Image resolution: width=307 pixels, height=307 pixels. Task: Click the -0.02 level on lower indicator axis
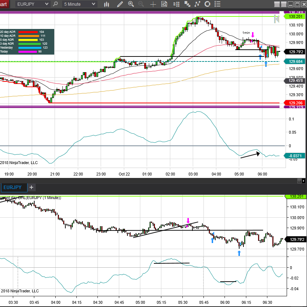pos(294,278)
